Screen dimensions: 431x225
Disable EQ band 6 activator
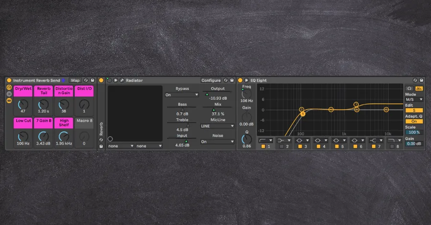(355, 146)
